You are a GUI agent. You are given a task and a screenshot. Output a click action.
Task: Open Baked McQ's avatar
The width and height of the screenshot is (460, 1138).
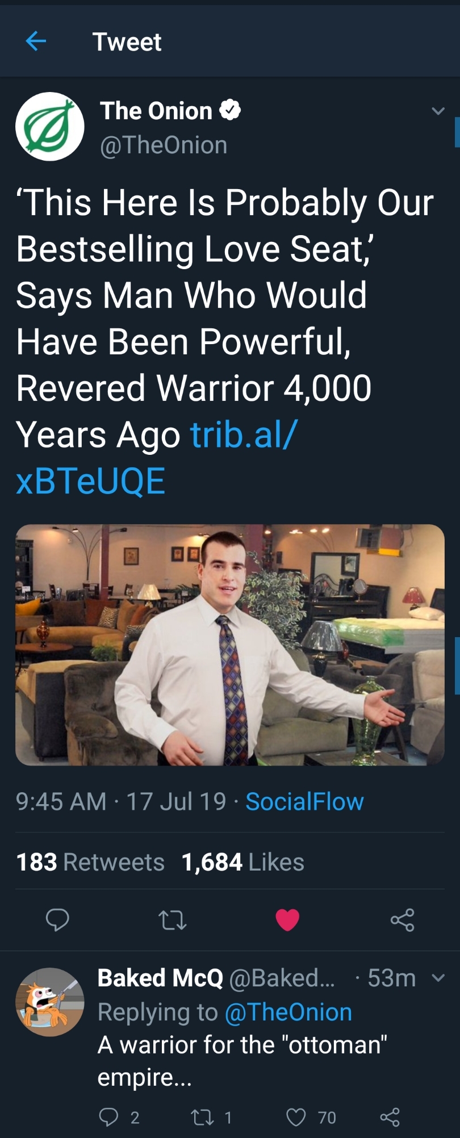tap(50, 1002)
